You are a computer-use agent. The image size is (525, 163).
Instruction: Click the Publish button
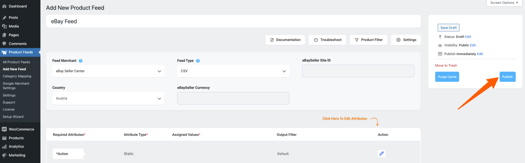click(507, 77)
